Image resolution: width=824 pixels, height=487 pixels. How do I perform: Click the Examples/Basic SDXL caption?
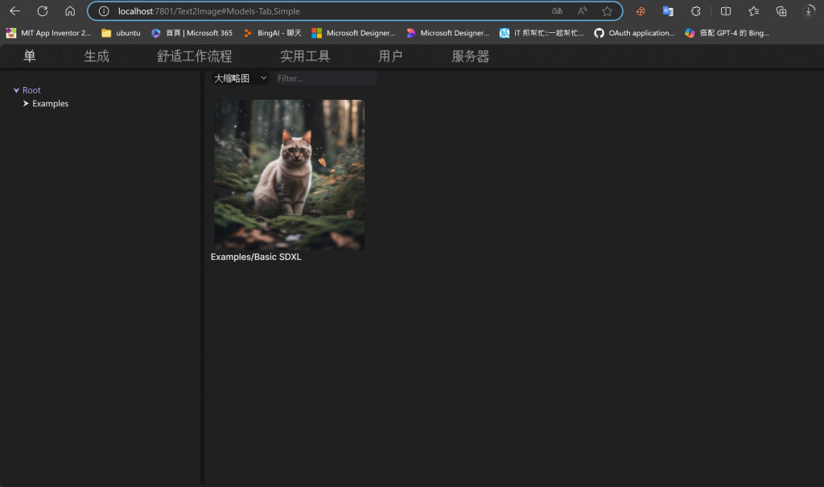(256, 257)
